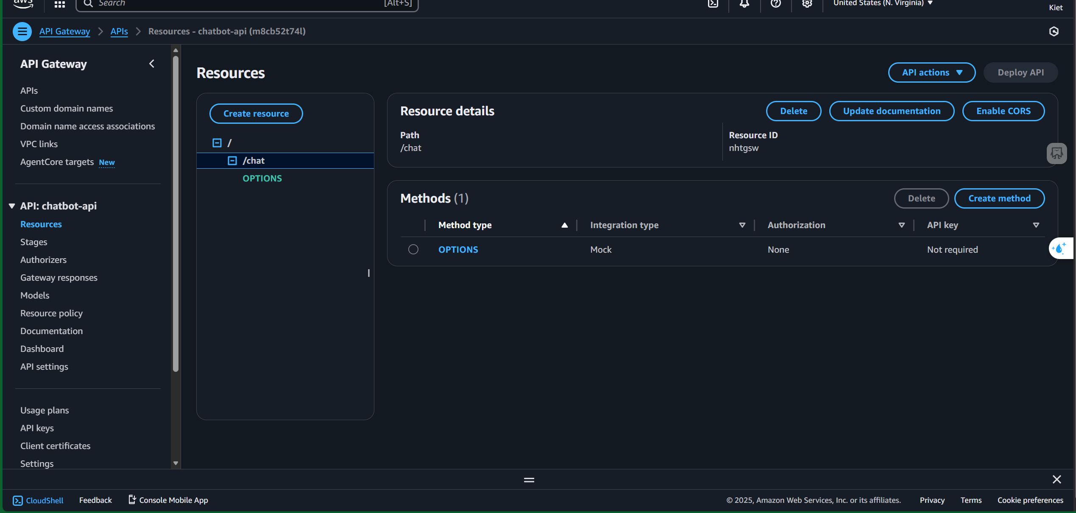Open the settings gear icon
The image size is (1076, 513).
(807, 4)
